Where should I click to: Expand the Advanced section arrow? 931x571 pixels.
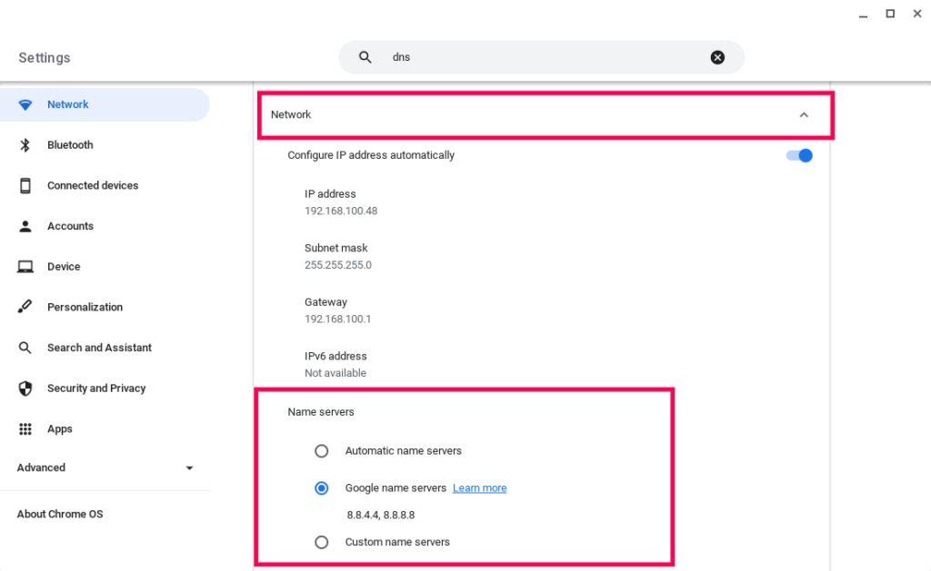coord(189,468)
